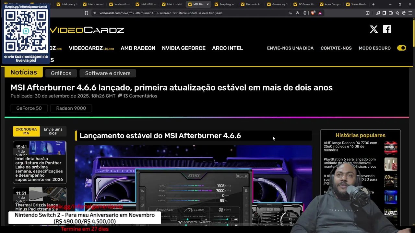Click the CONTATE-NOS link
The image size is (415, 233).
click(x=336, y=48)
